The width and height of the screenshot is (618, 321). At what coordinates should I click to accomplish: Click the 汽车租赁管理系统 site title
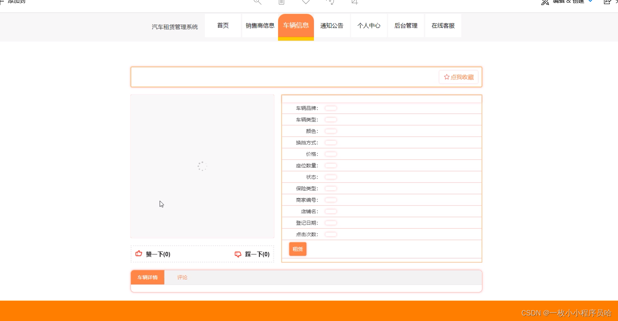(175, 27)
